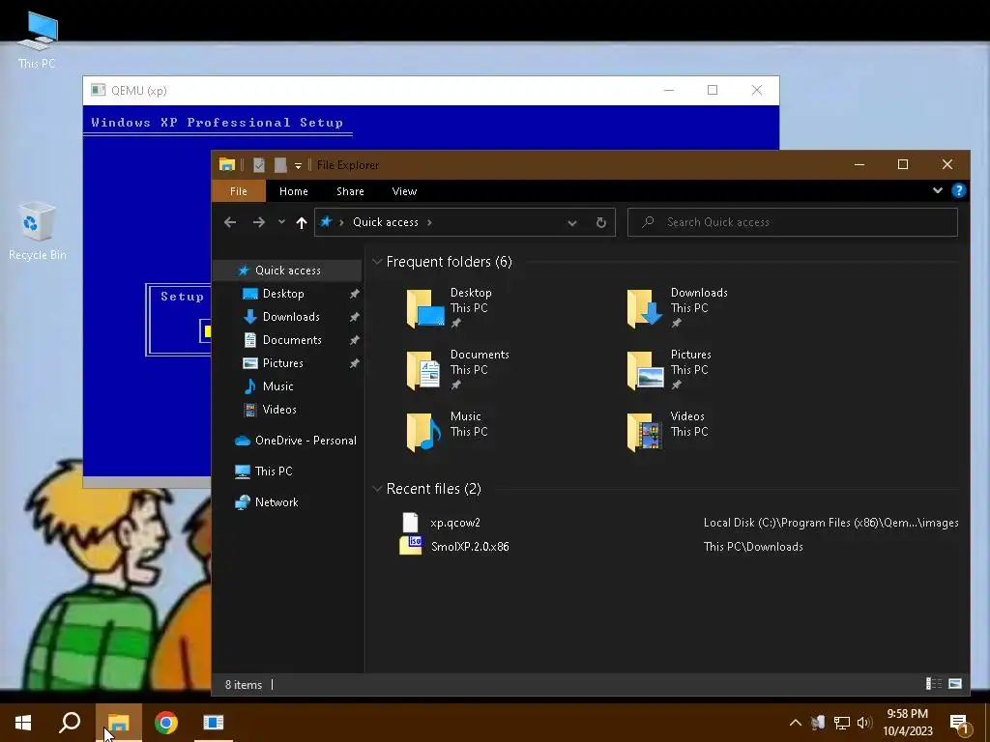Open OneDrive - Personal in sidebar
The width and height of the screenshot is (990, 742).
pos(305,441)
